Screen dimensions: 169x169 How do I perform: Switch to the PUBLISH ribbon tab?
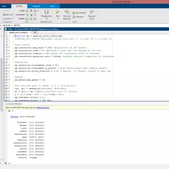pos(36,6)
